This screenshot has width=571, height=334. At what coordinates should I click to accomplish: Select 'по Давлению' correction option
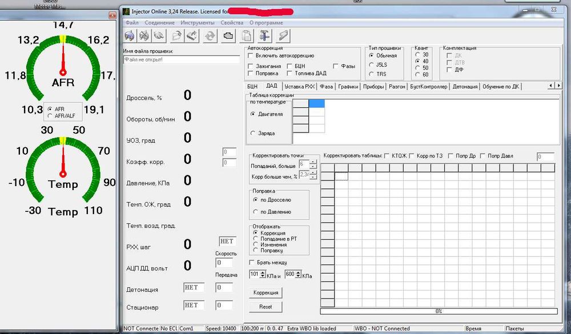[255, 212]
